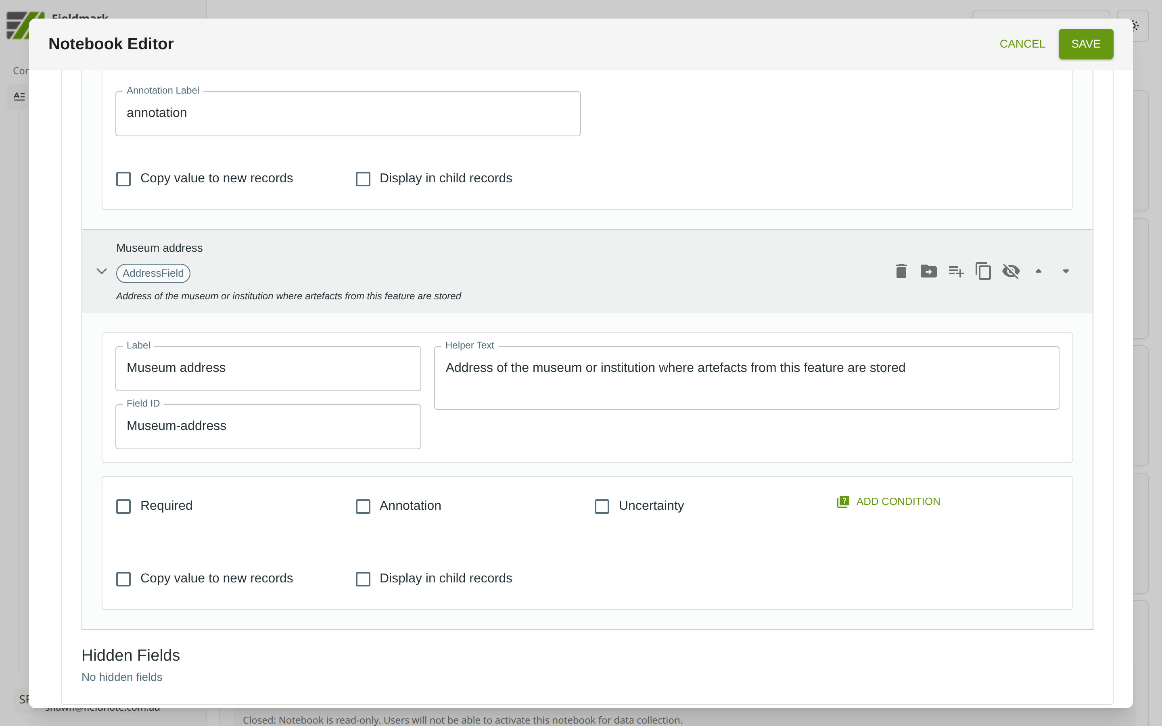1162x726 pixels.
Task: Move Museum address field down
Action: click(x=1066, y=271)
